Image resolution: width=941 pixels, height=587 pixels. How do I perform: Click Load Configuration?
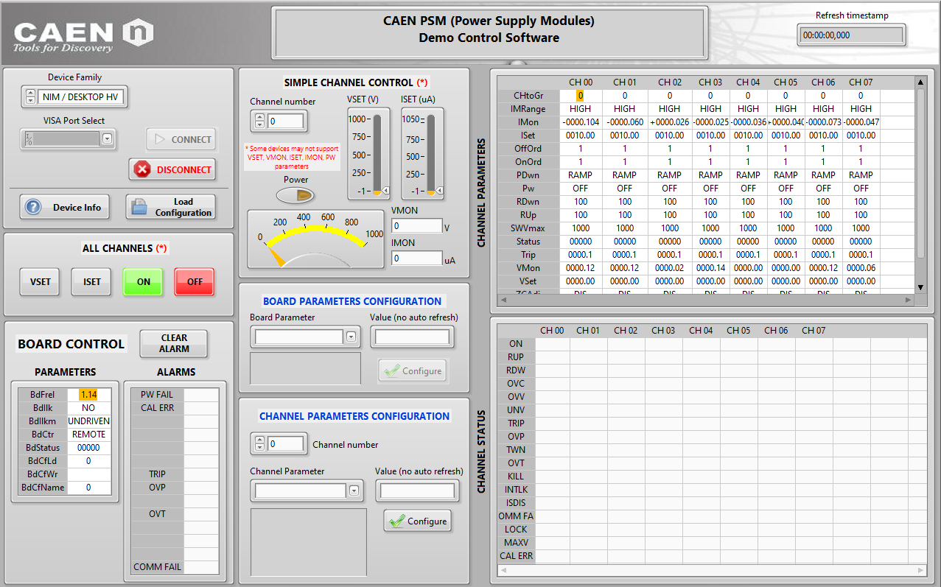click(x=170, y=207)
